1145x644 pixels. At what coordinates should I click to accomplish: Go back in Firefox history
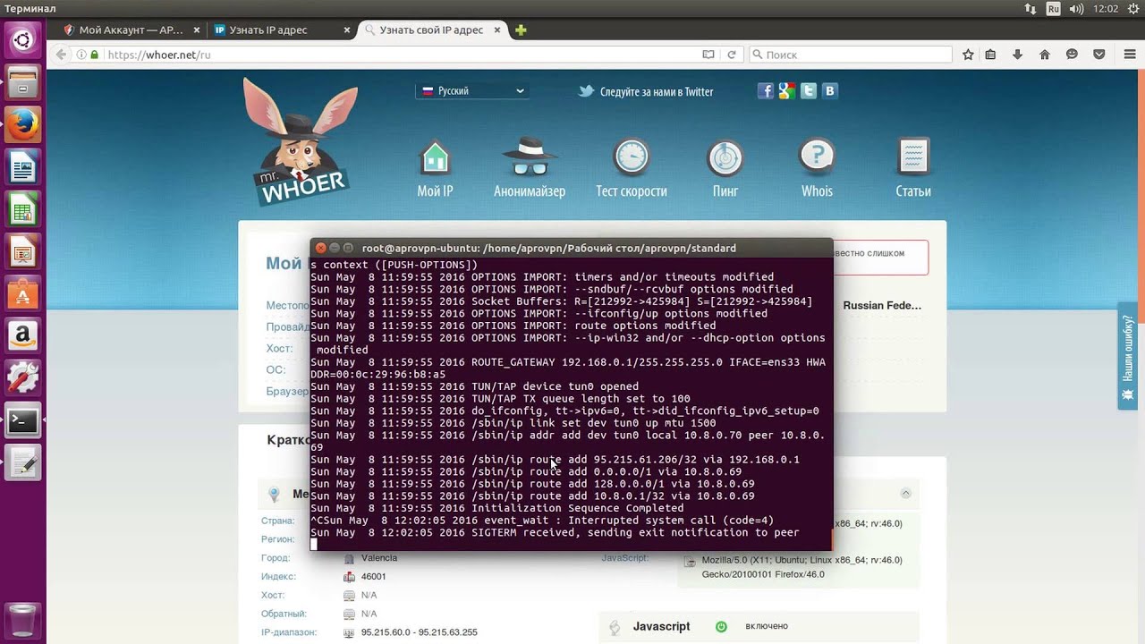[x=61, y=55]
